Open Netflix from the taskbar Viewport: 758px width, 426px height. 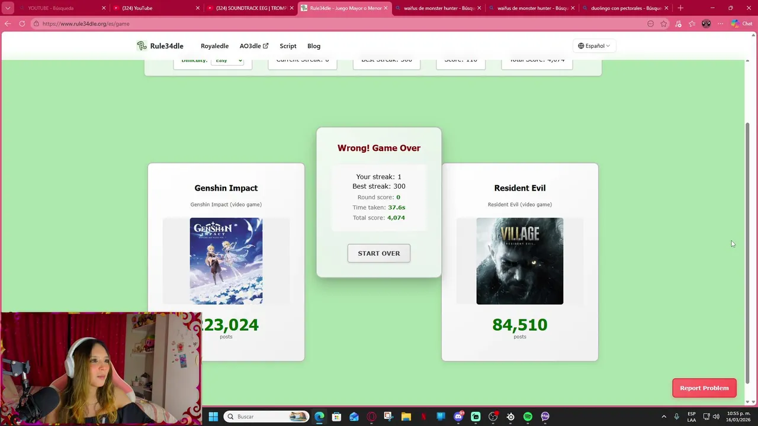[423, 417]
